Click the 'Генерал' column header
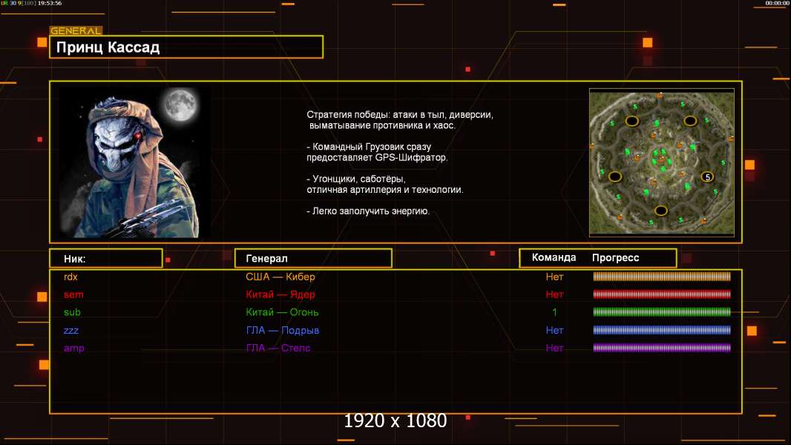This screenshot has height=445, width=791. (313, 259)
